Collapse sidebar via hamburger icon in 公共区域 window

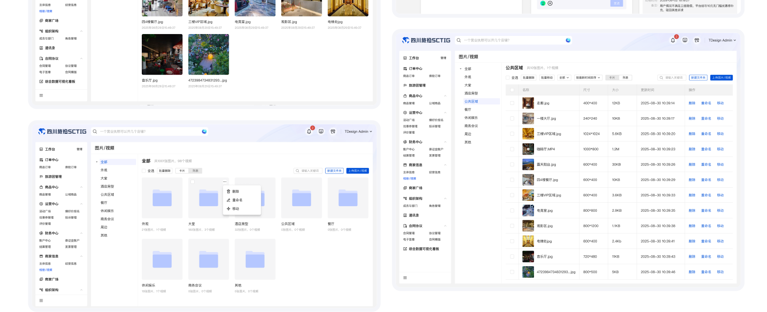[405, 277]
